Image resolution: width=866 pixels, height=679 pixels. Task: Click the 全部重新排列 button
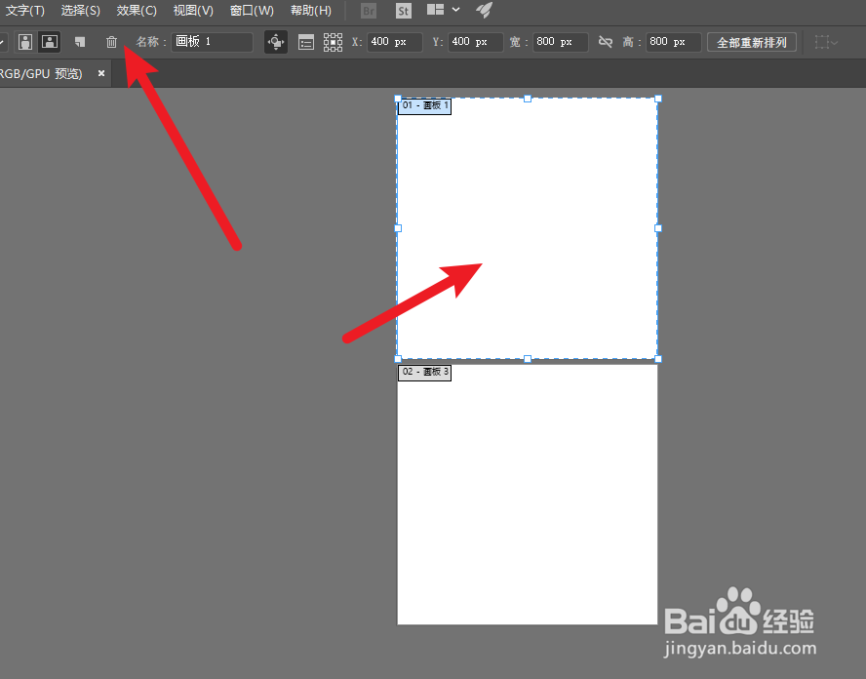tap(752, 43)
